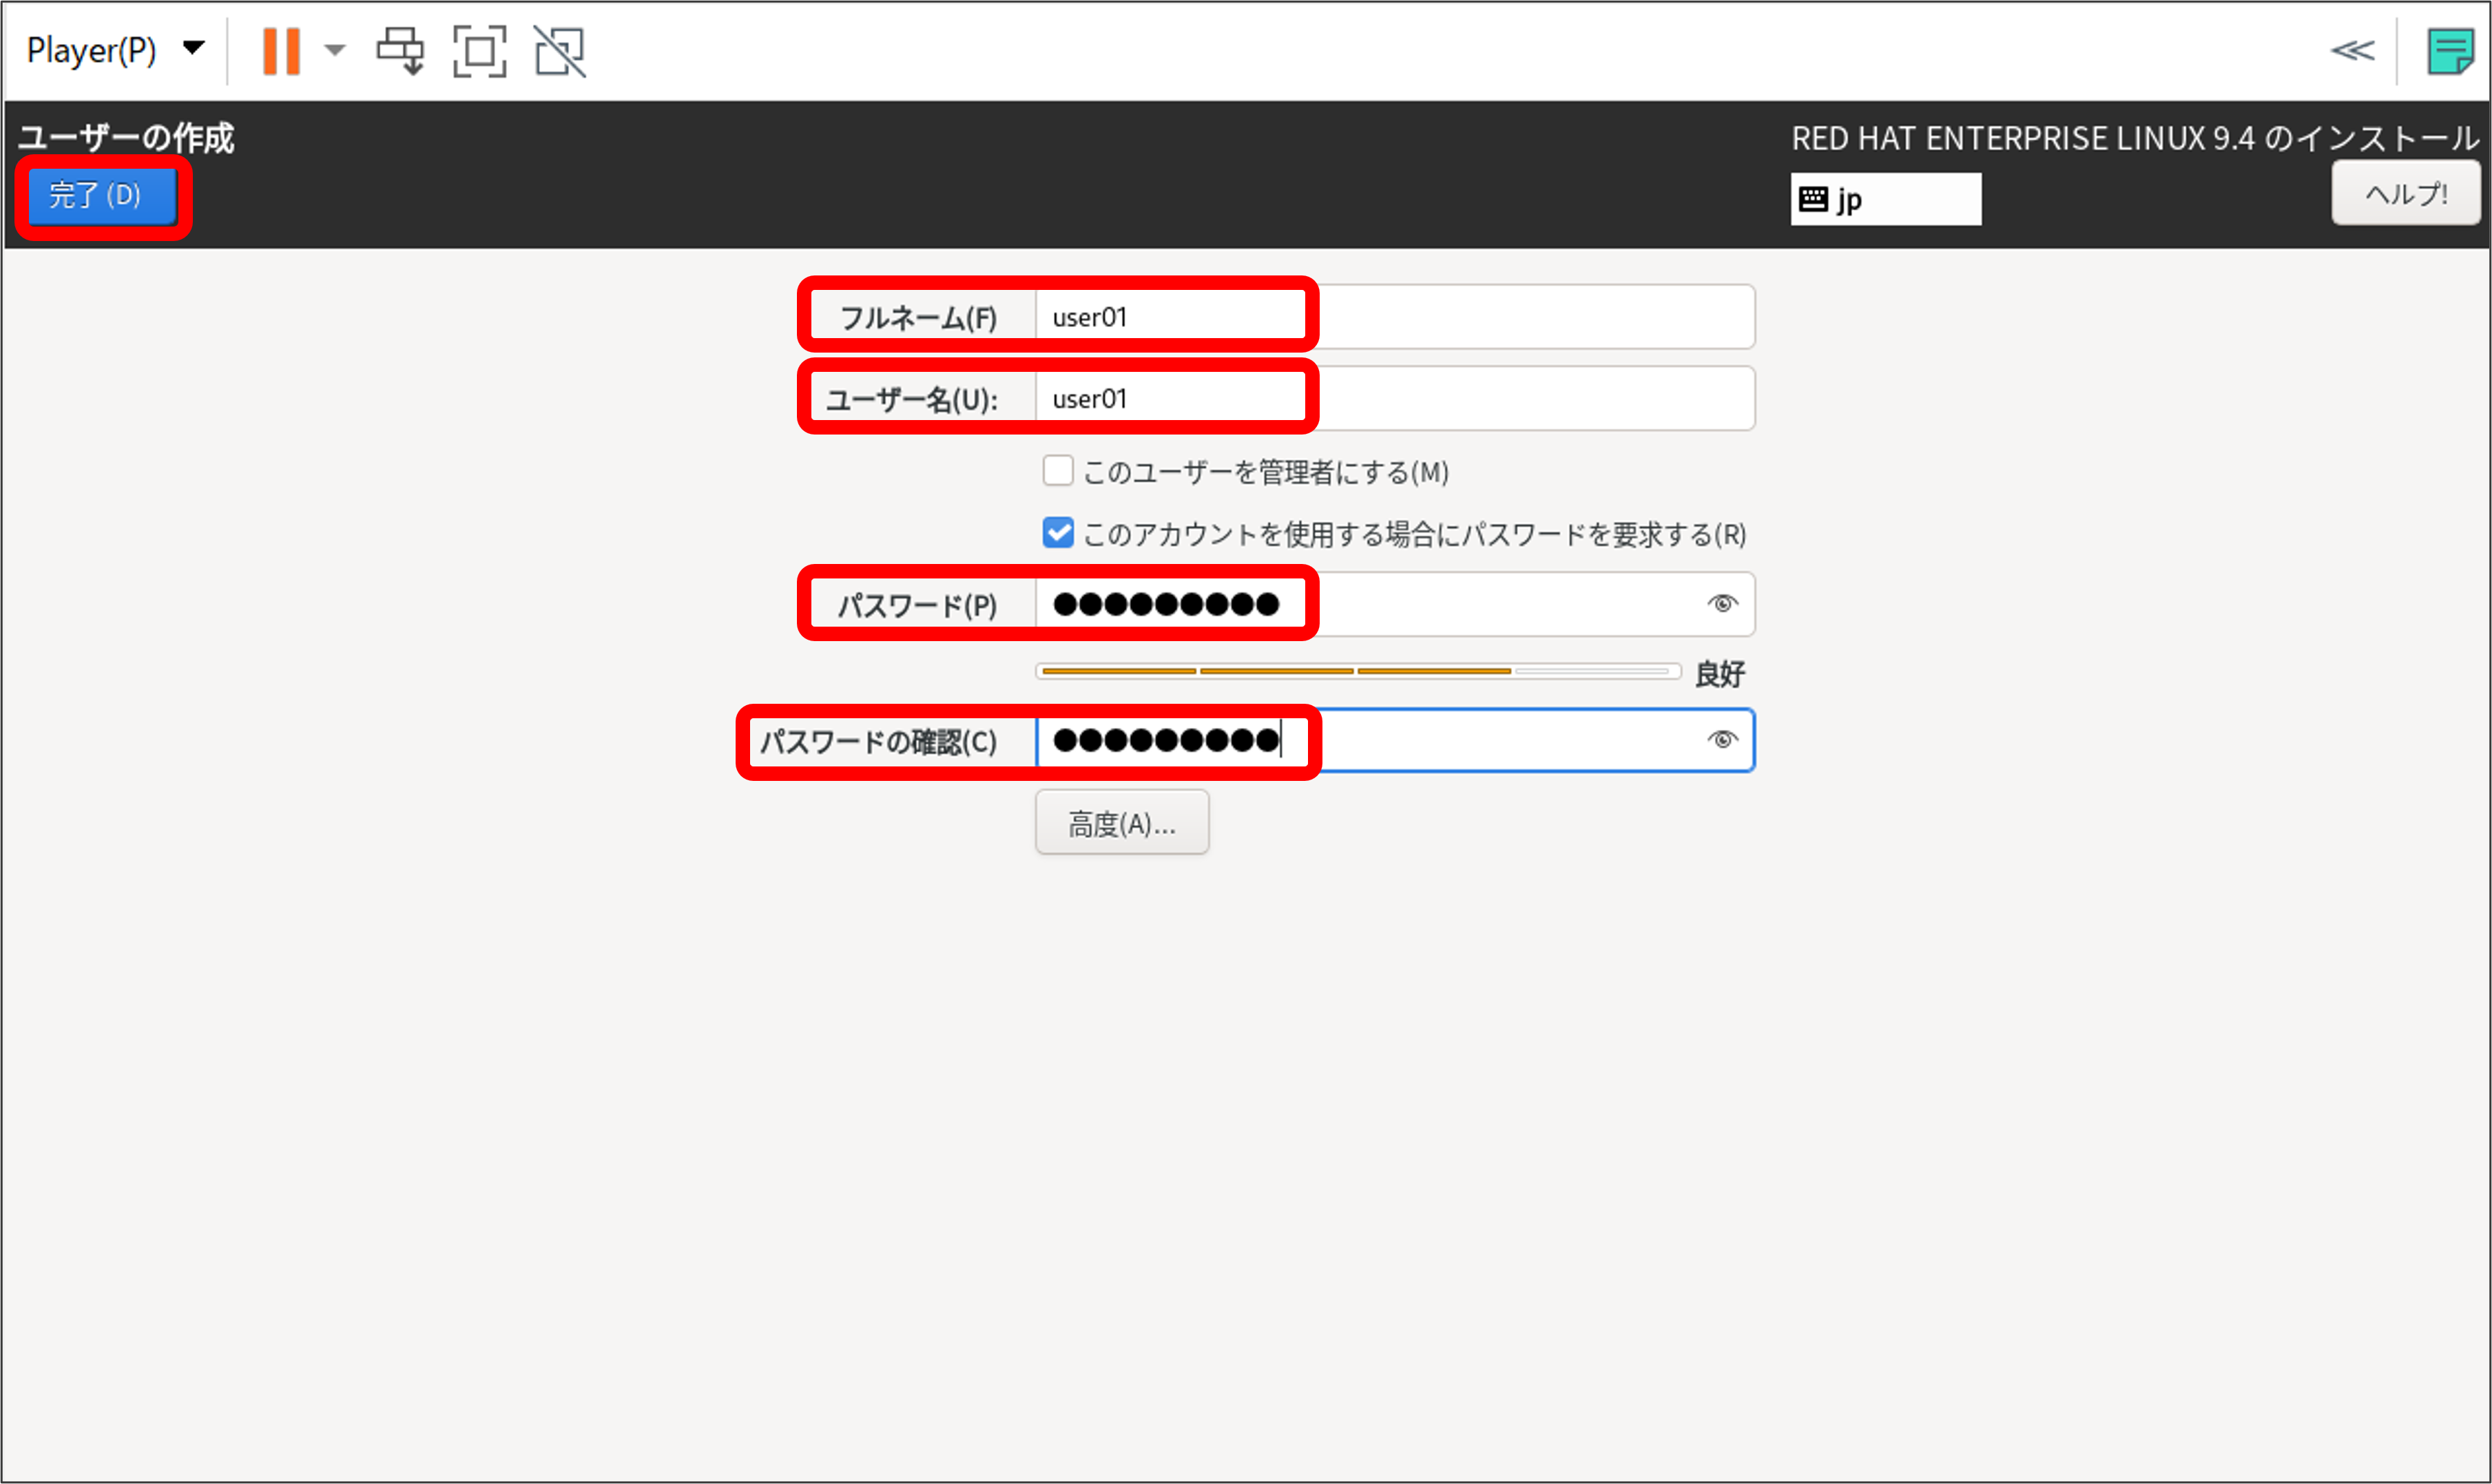Expand power options arrow beside pause

335,50
